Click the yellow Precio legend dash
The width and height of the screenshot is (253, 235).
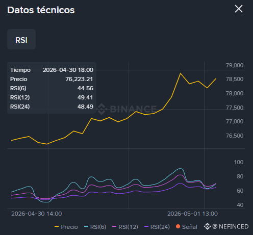[57, 226]
